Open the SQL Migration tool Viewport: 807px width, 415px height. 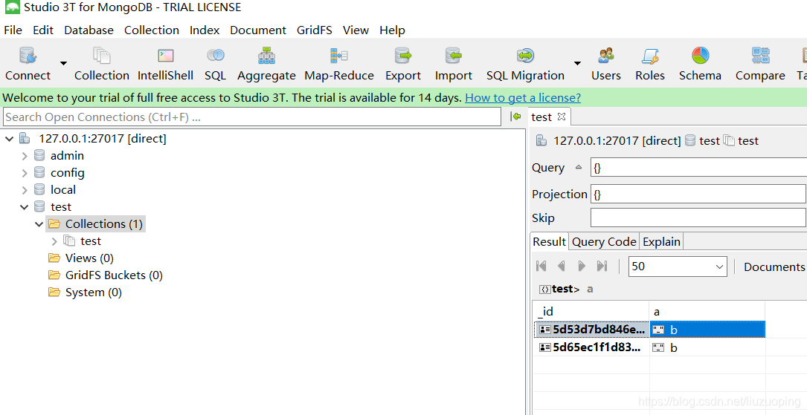coord(525,64)
